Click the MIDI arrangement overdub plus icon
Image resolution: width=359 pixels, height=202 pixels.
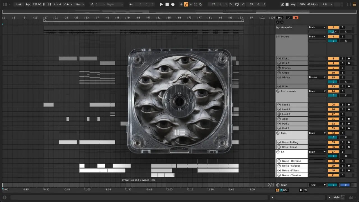tap(181, 4)
